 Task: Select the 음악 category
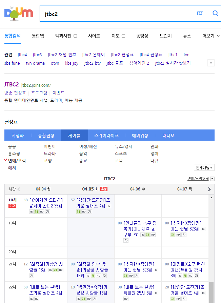coord(83,154)
